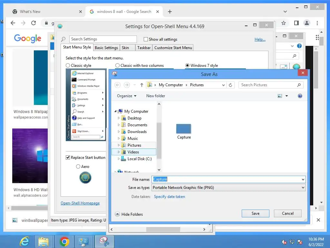
Task: Click the Search Settings input field
Action: point(103,39)
